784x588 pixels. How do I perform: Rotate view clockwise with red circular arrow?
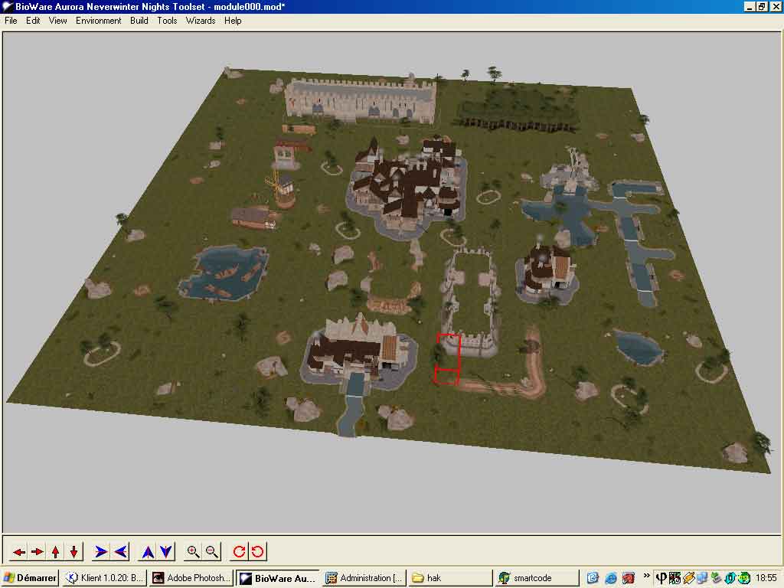239,552
